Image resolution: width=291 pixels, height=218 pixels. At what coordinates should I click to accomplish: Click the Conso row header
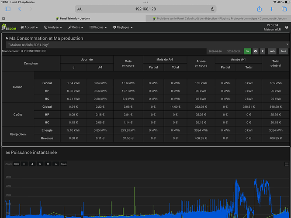17,87
